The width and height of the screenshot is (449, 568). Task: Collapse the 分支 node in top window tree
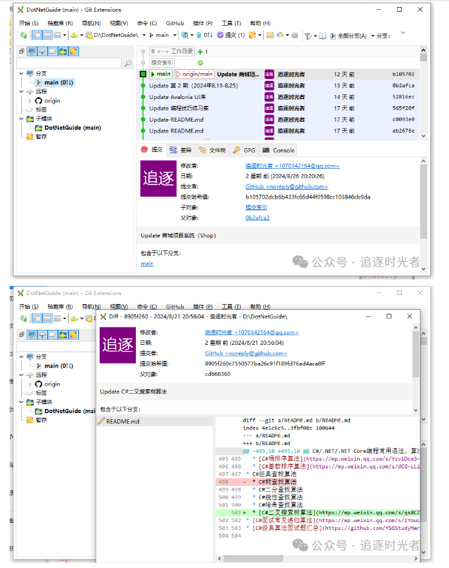click(21, 73)
